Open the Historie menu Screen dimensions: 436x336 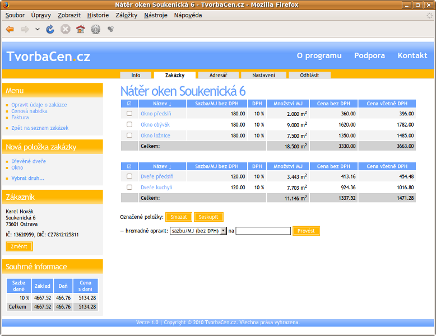(x=98, y=15)
